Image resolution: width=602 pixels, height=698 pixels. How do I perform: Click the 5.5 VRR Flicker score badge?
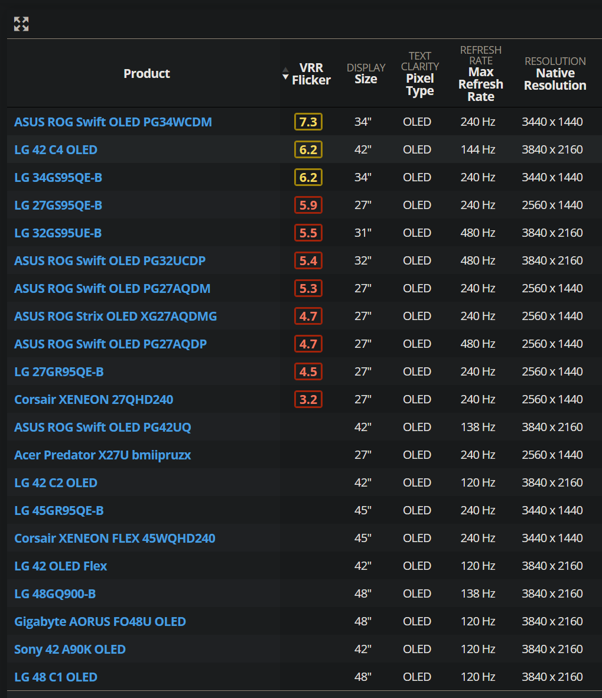click(x=308, y=233)
